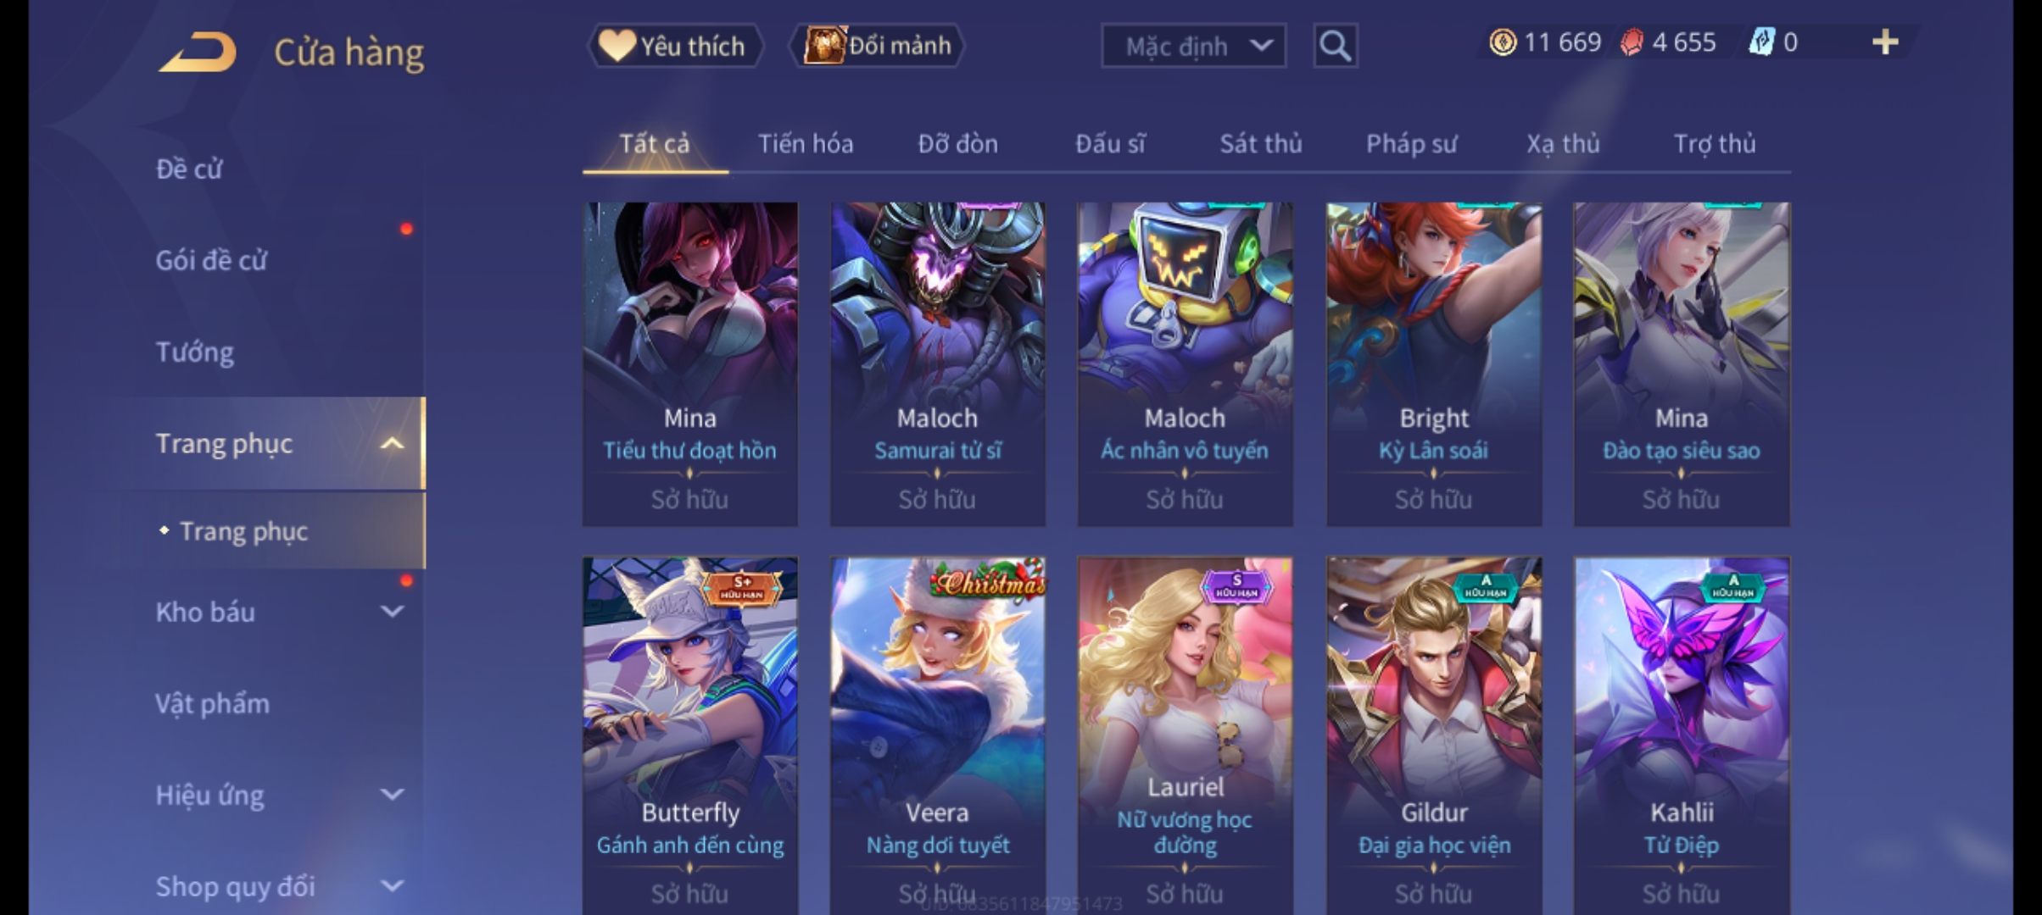This screenshot has height=915, width=2042.
Task: Expand the Hiệu ứng sidebar section
Action: coord(392,794)
